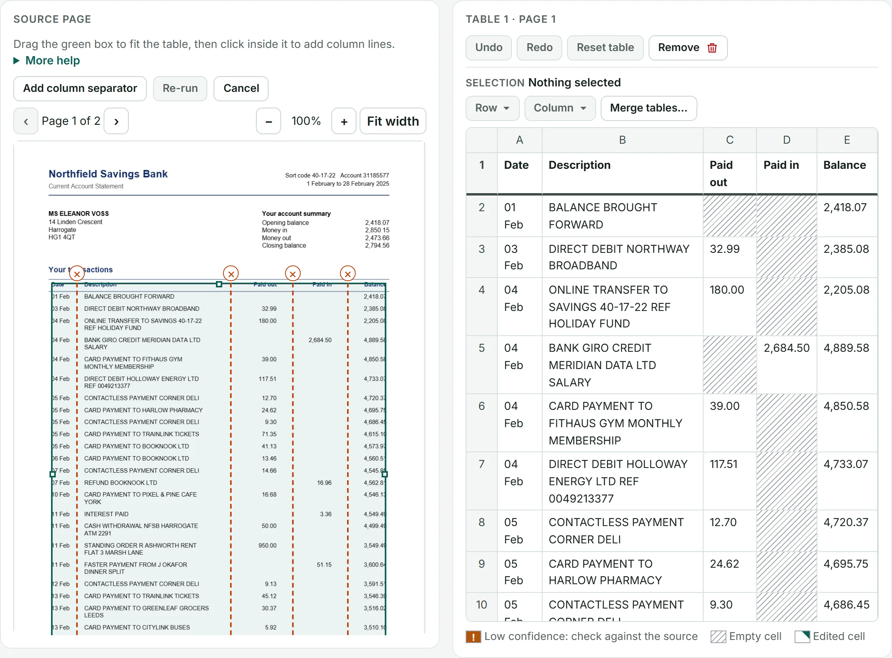
Task: Select row 8 header number
Action: tap(482, 531)
